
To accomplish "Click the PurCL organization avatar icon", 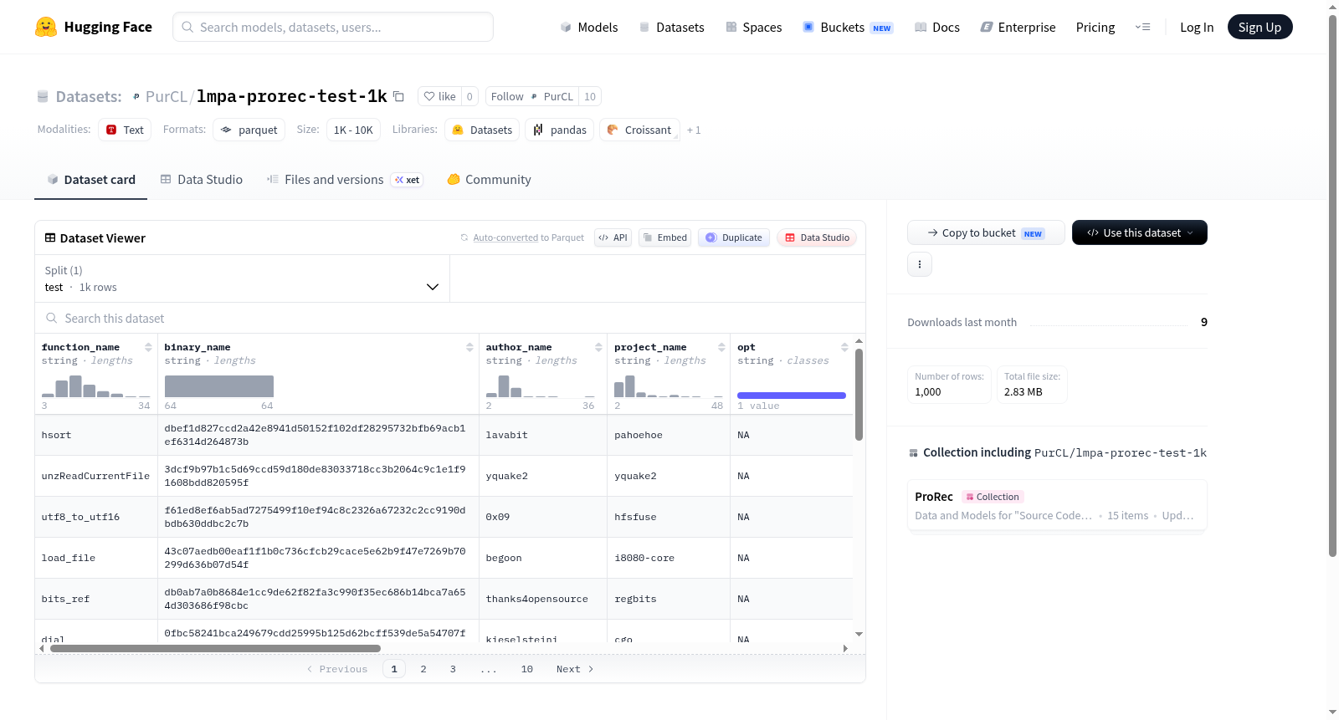I will click(136, 97).
